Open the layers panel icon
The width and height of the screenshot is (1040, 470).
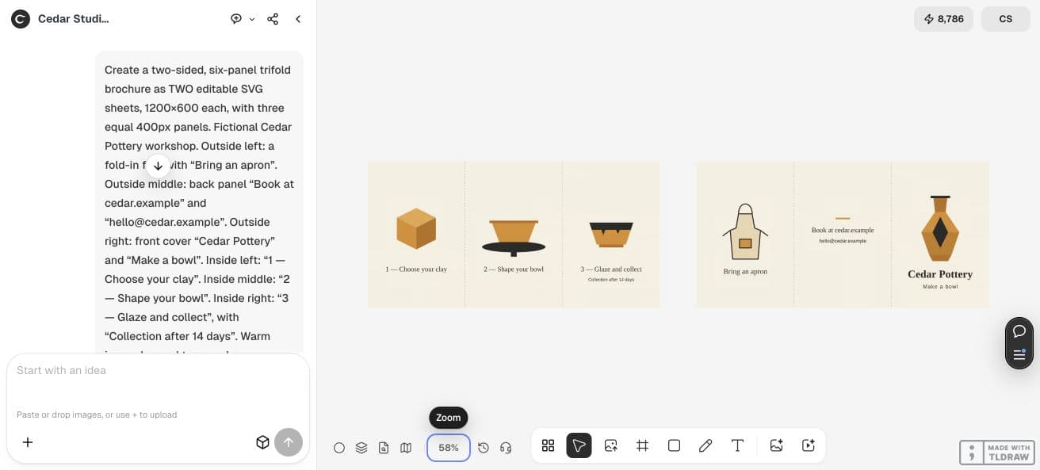click(361, 448)
